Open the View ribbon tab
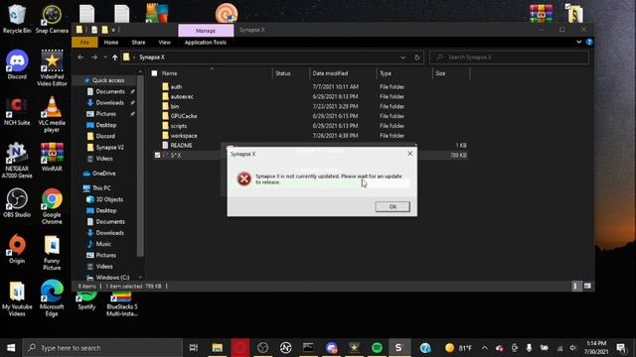The image size is (636, 357). (x=164, y=42)
